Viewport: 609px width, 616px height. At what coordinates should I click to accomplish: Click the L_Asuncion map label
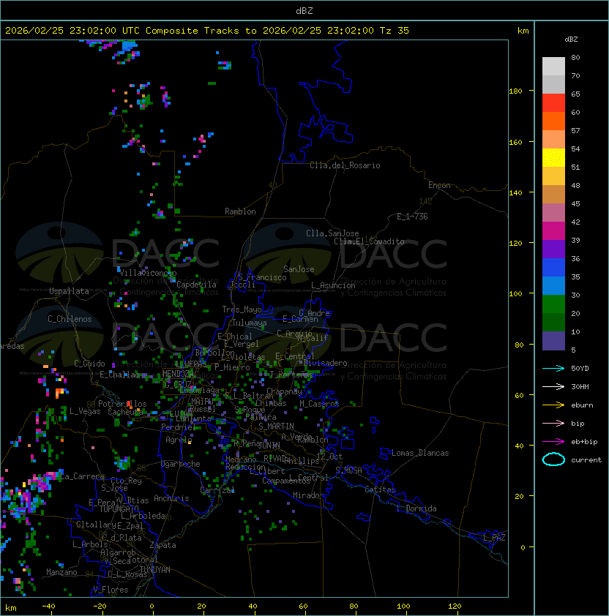coord(333,285)
